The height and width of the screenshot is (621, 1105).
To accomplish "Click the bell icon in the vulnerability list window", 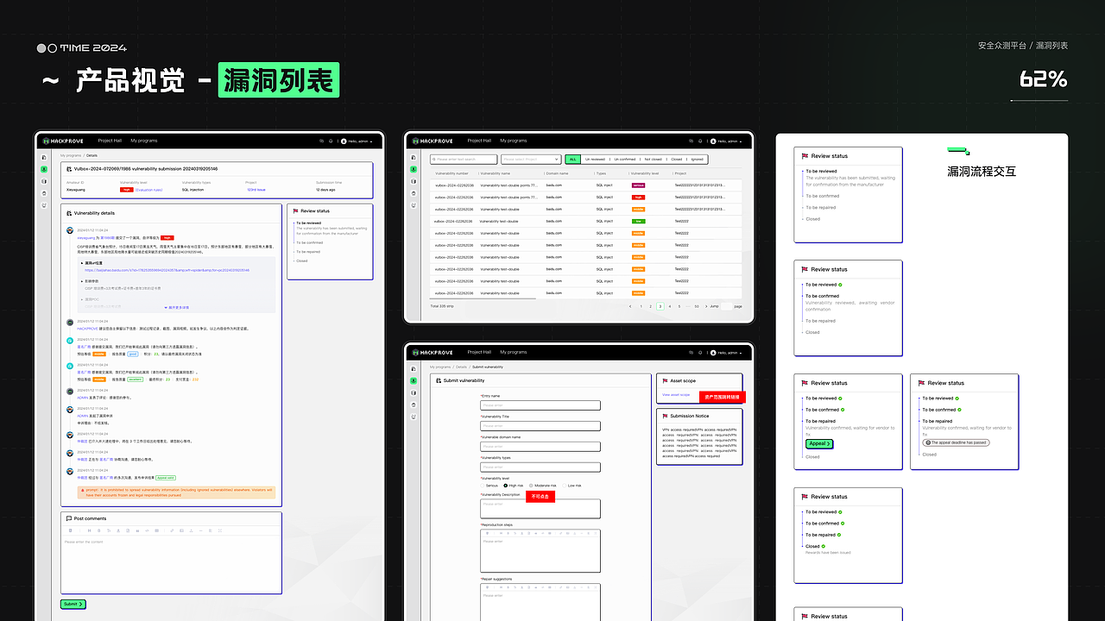I will (700, 141).
